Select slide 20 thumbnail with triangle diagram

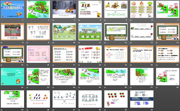click(142, 54)
